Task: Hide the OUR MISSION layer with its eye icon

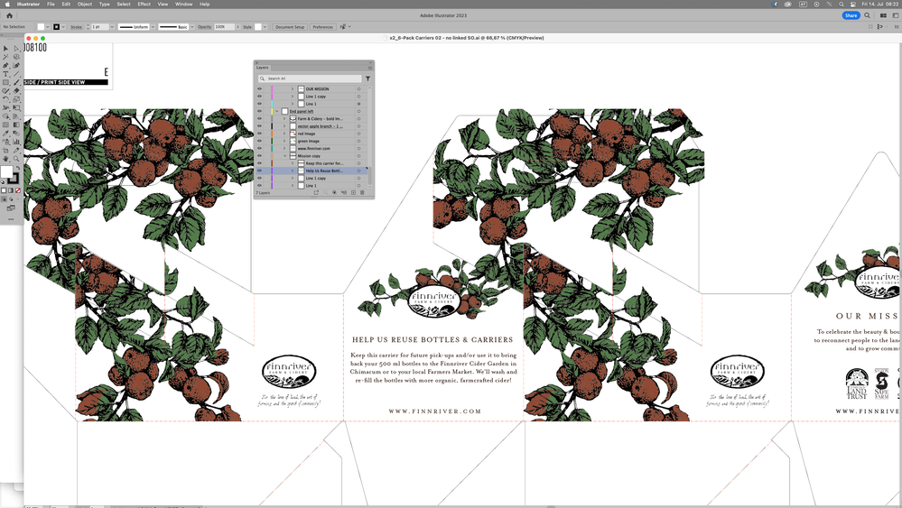Action: 259,89
